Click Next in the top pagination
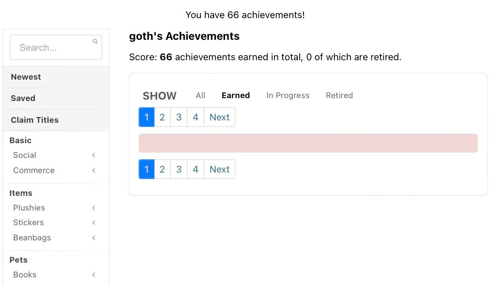Screen dimensions: 493x284 pos(219,117)
